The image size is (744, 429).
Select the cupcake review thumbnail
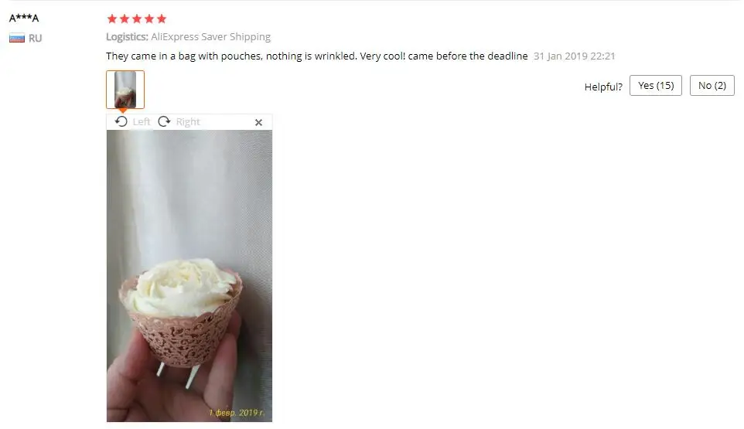tap(125, 90)
